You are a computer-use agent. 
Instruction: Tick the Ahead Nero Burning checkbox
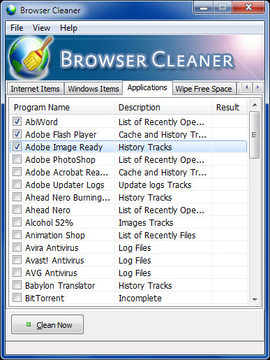17,197
